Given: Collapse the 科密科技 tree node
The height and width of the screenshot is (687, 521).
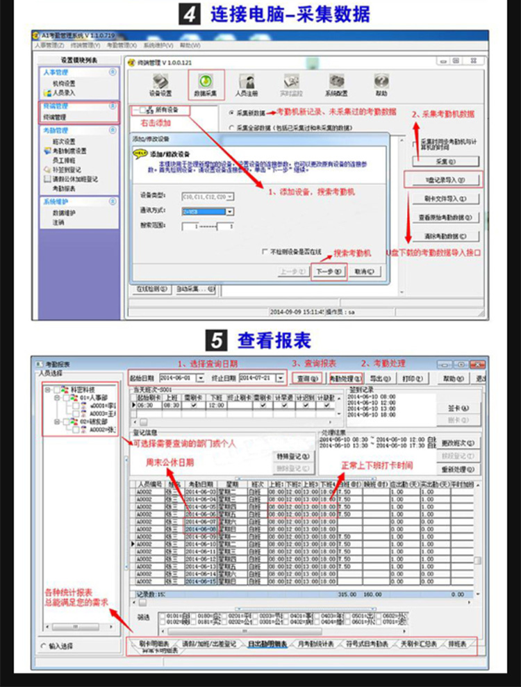Looking at the screenshot, I should (48, 390).
